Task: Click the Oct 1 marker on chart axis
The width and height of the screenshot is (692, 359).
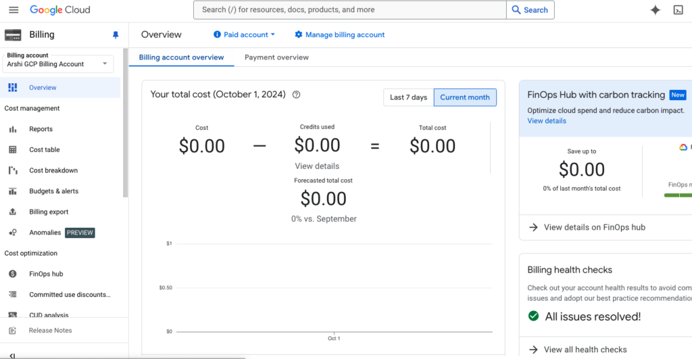Action: pyautogui.click(x=334, y=338)
